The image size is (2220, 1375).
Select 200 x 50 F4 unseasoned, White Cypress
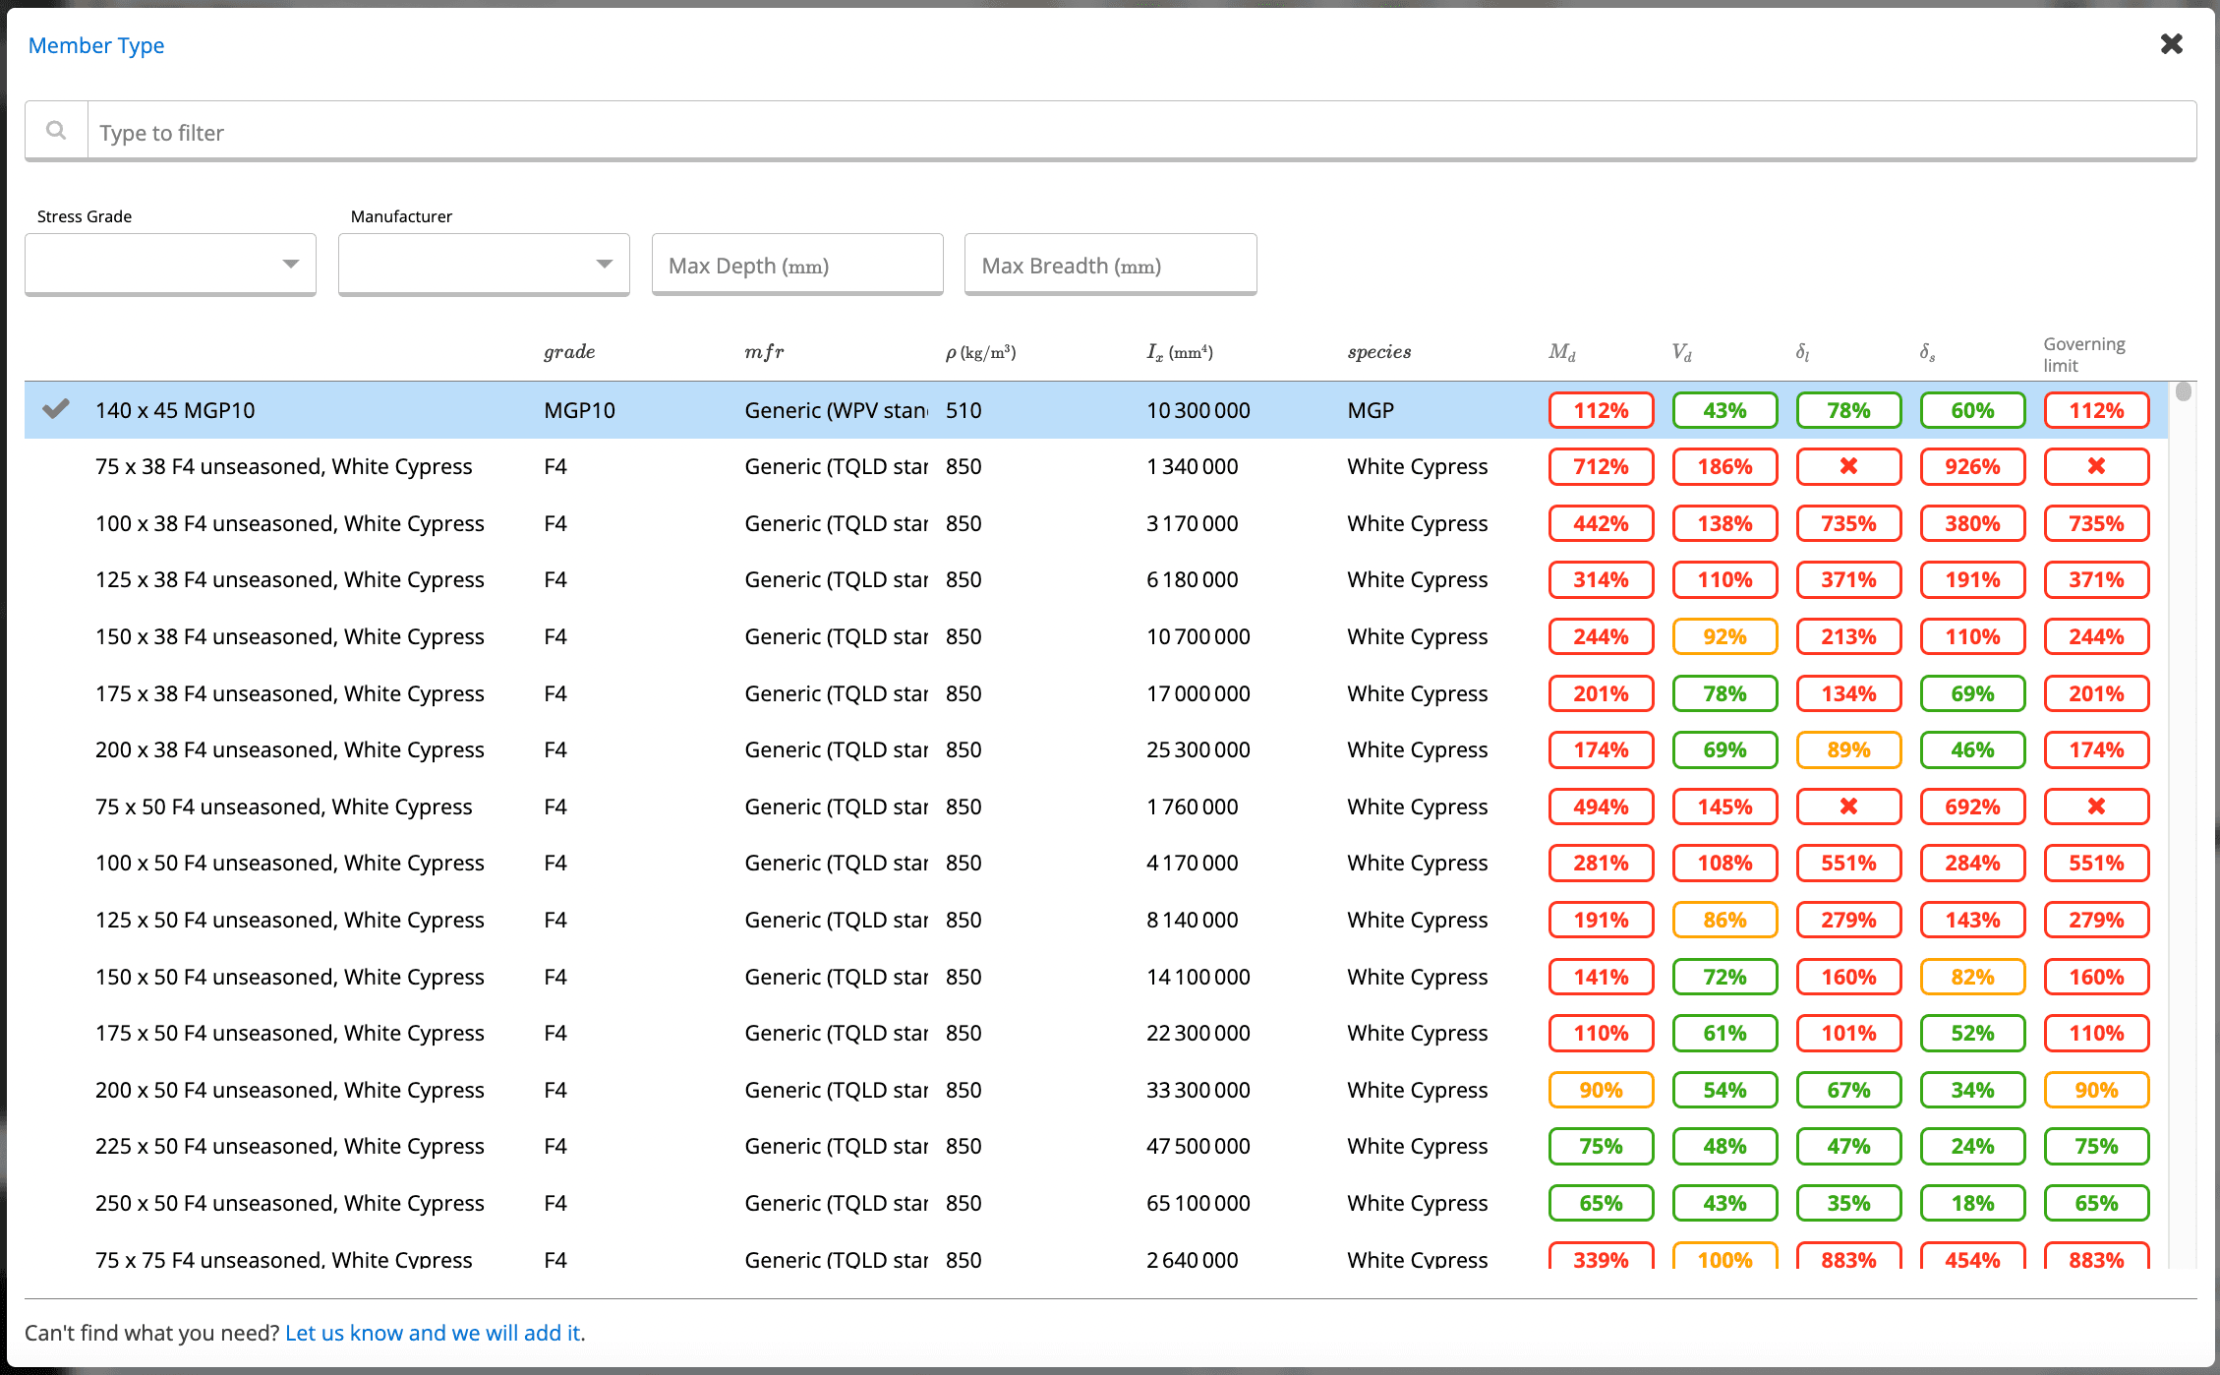pyautogui.click(x=1096, y=1090)
